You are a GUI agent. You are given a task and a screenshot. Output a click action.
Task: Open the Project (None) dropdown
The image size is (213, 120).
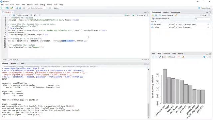tap(205, 8)
